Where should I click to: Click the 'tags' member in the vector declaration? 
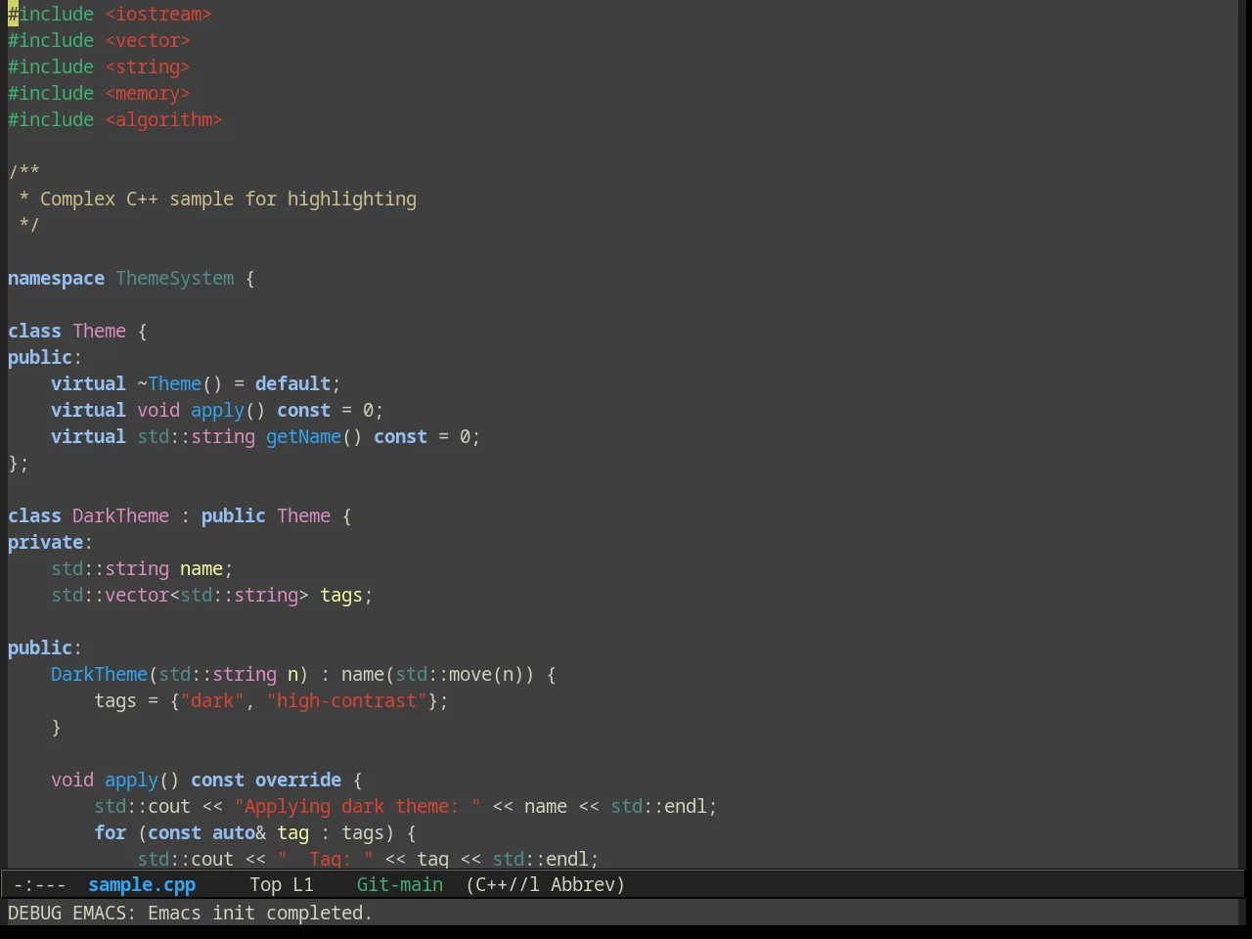(341, 596)
